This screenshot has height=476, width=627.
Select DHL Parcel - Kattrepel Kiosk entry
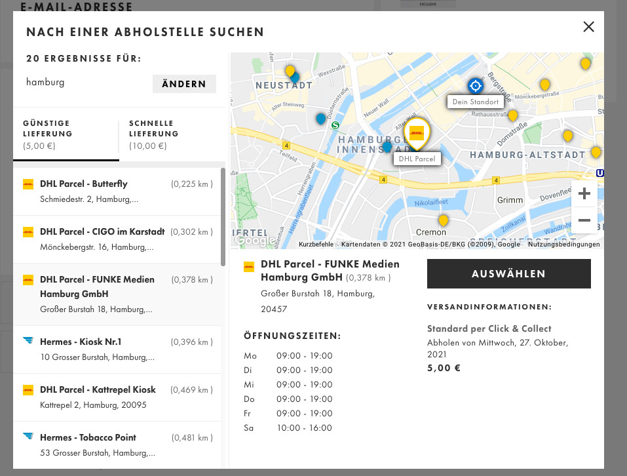point(117,397)
